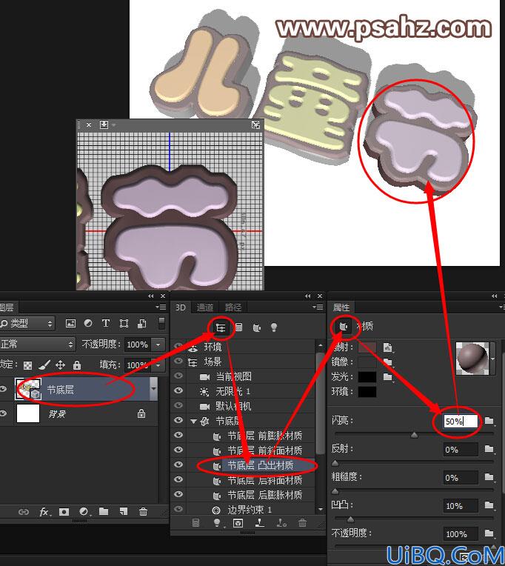This screenshot has width=505, height=566.
Task: Click the lock position icon
Action: (60, 365)
